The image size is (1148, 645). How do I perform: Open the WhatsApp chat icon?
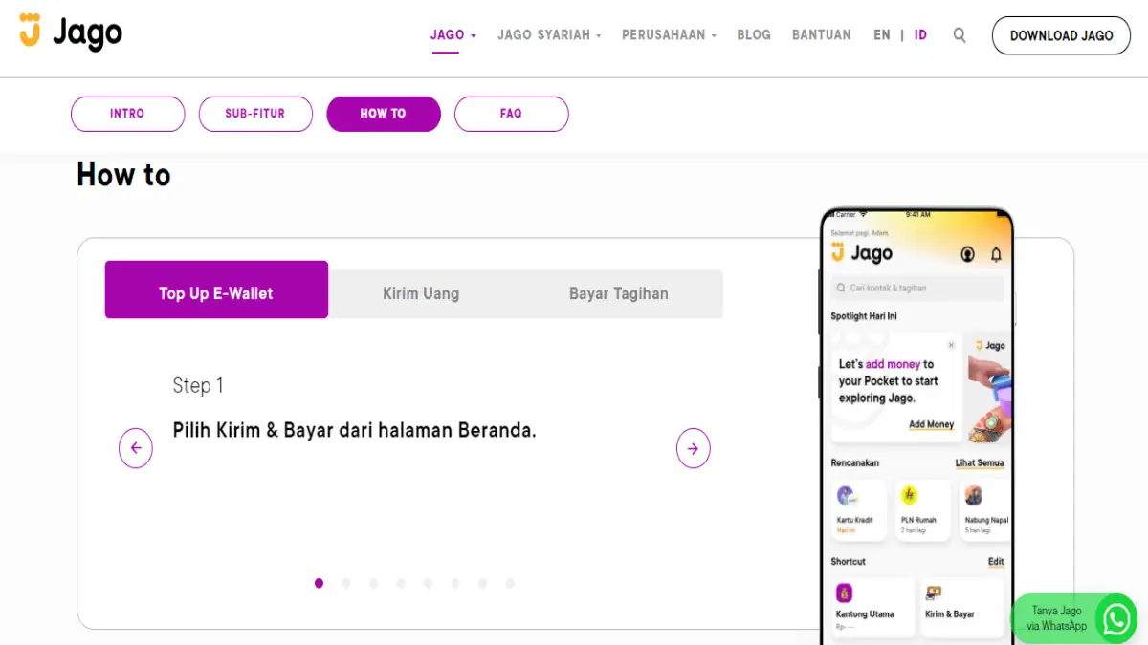[1115, 618]
